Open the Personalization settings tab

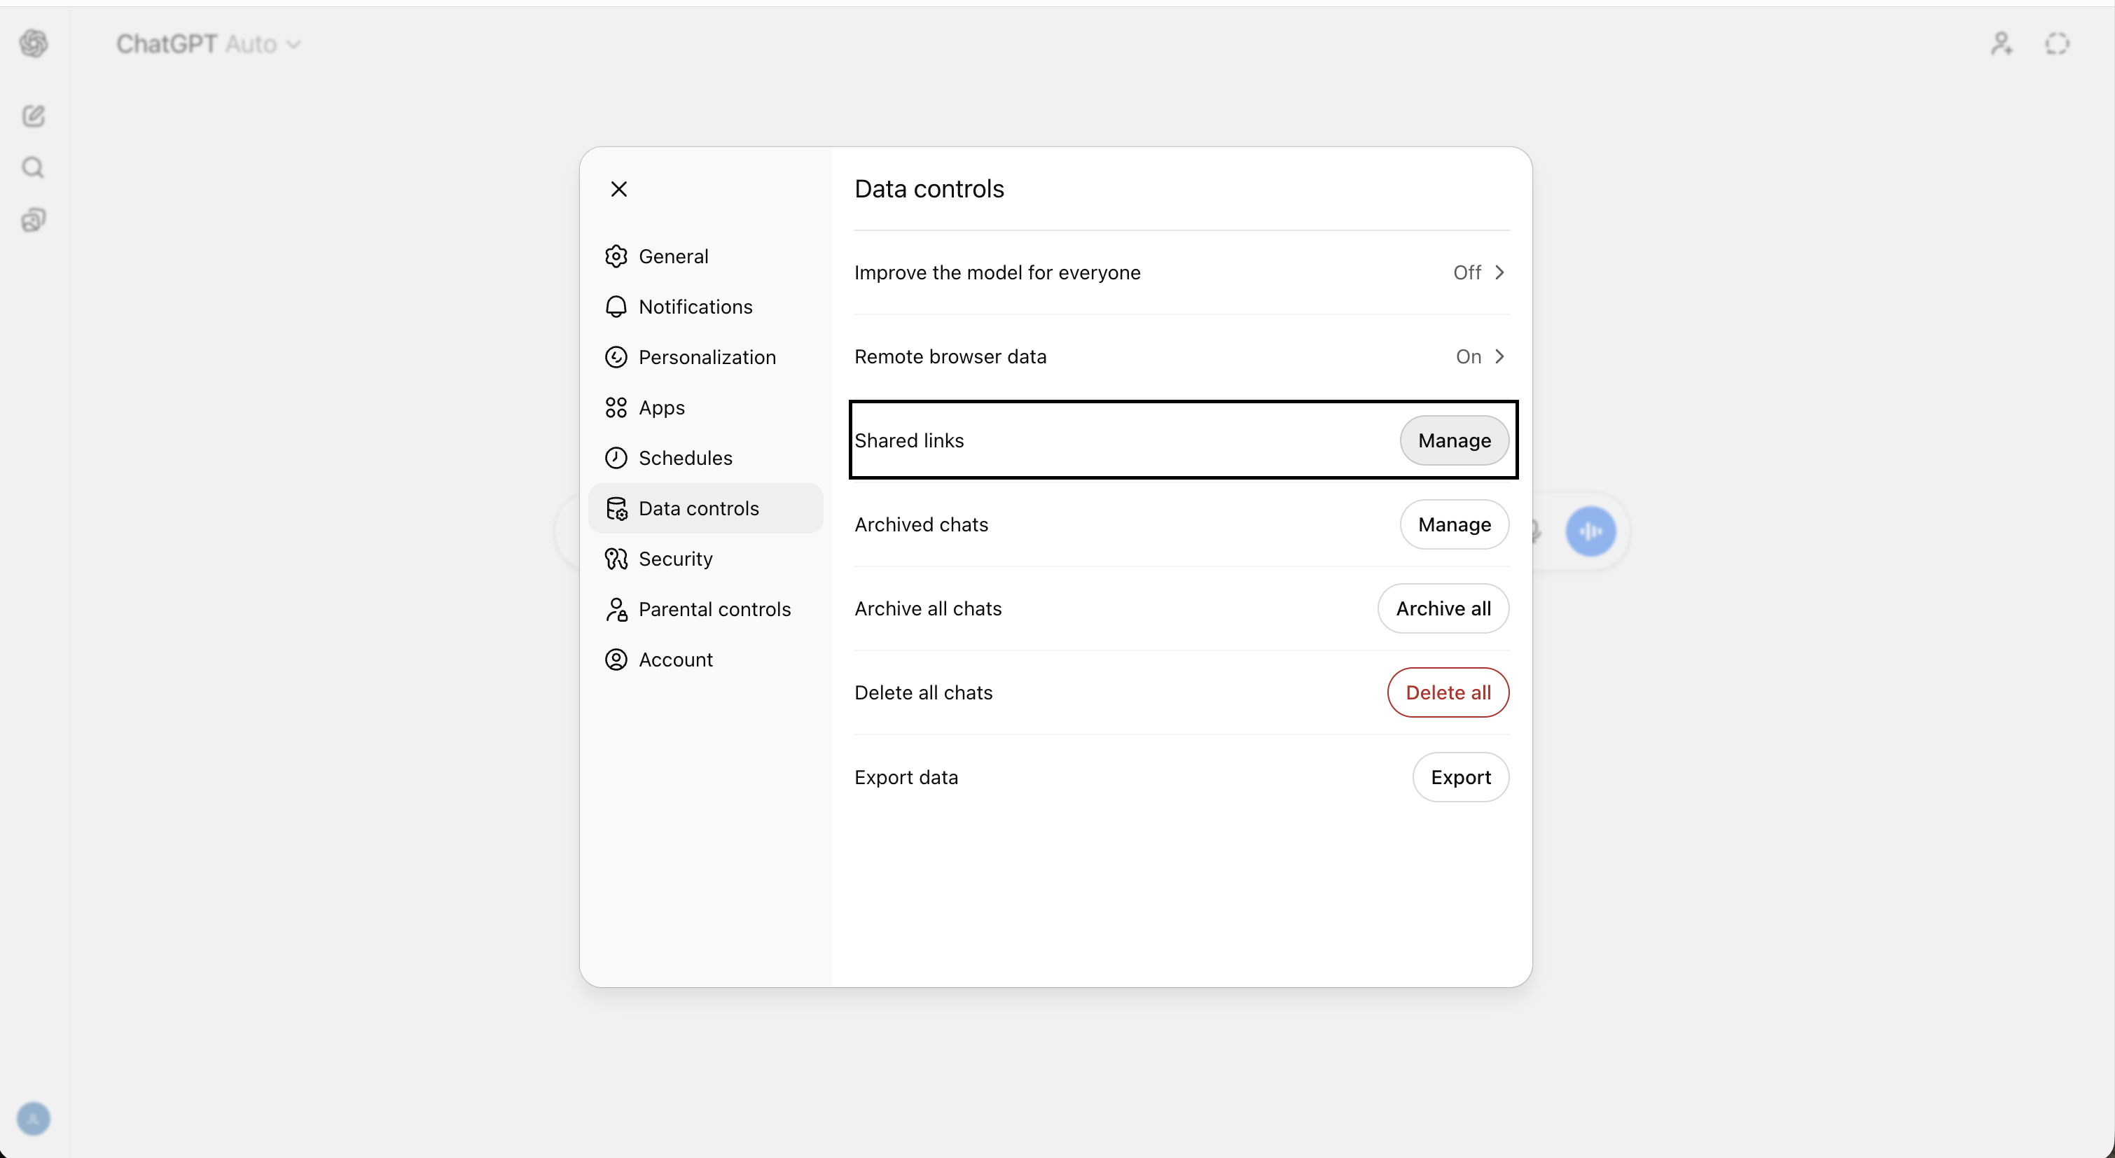tap(706, 358)
